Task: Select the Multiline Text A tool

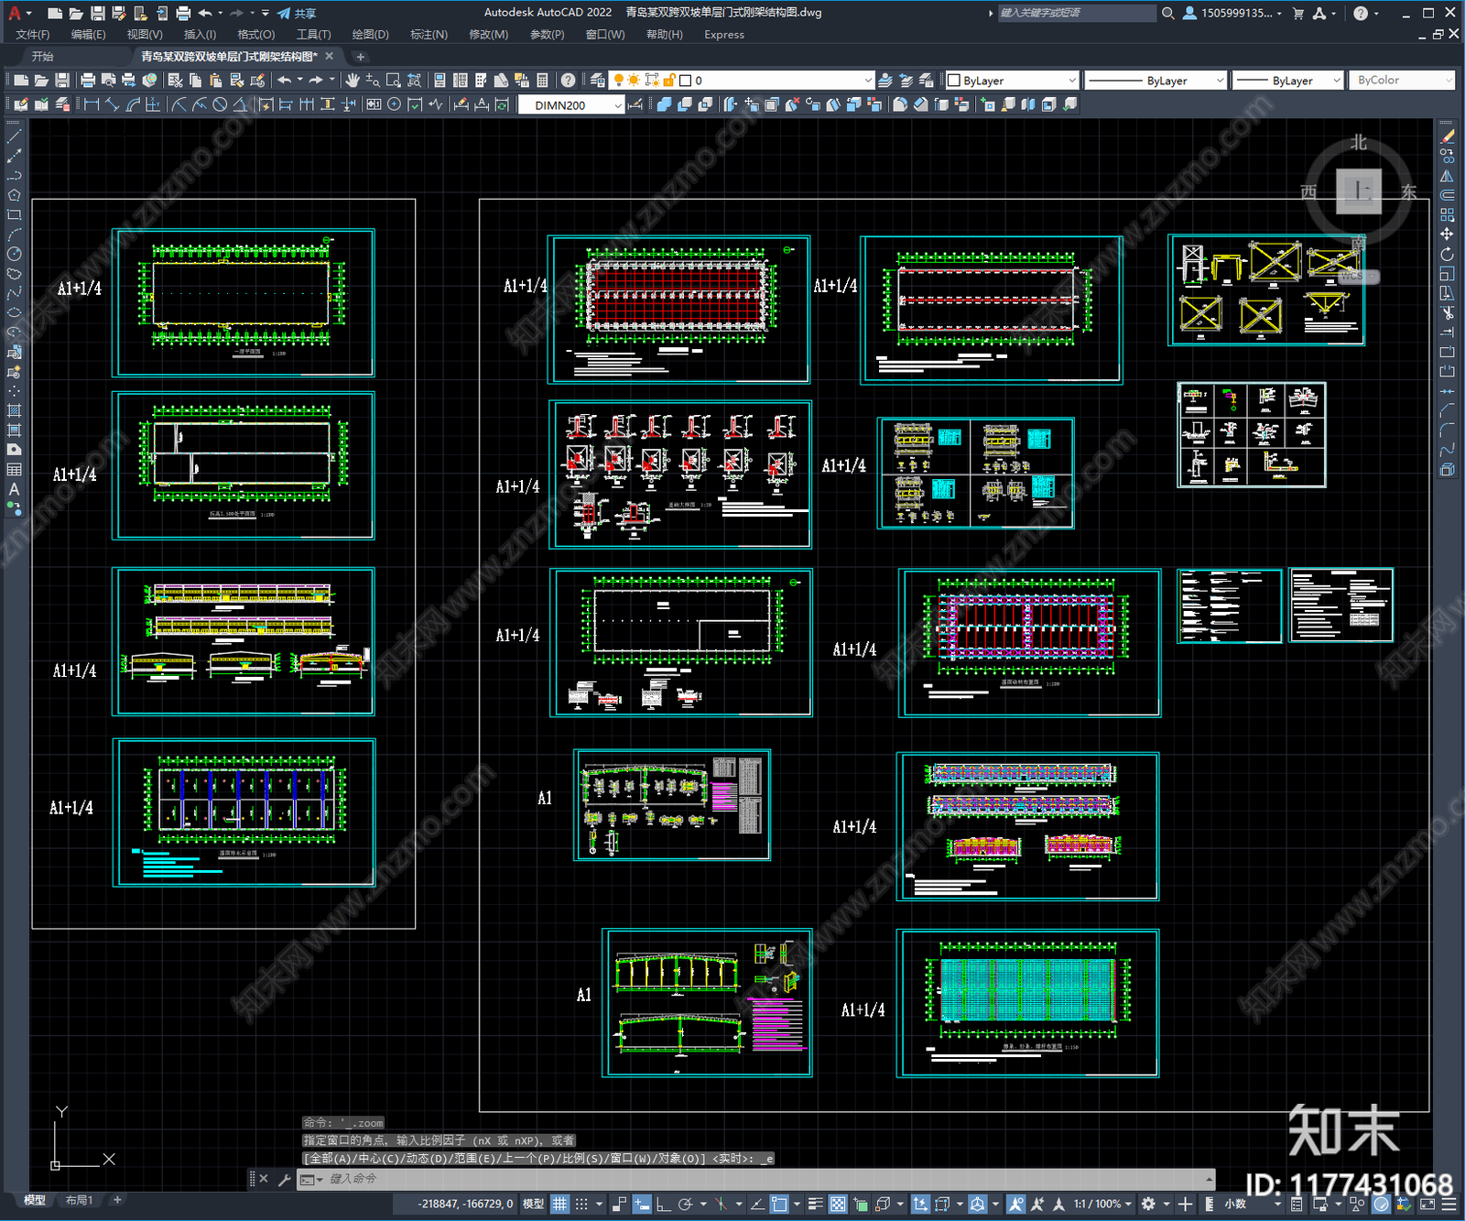Action: click(14, 489)
